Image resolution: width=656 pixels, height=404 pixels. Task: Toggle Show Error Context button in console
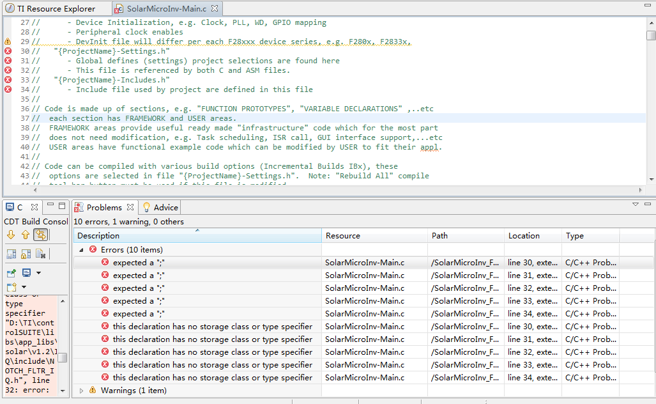pos(41,235)
